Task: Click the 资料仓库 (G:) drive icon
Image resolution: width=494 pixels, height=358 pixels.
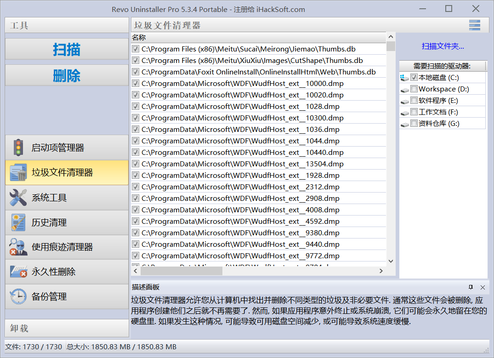Action: click(x=404, y=124)
